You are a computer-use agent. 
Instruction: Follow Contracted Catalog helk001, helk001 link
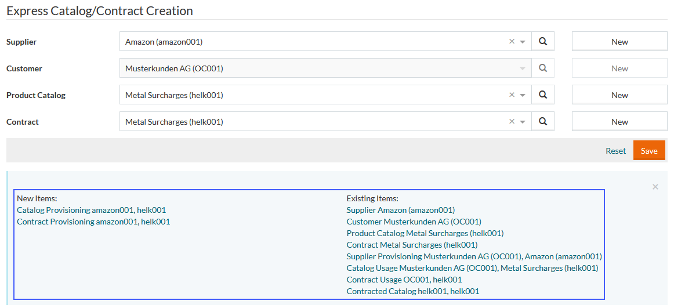click(x=412, y=291)
